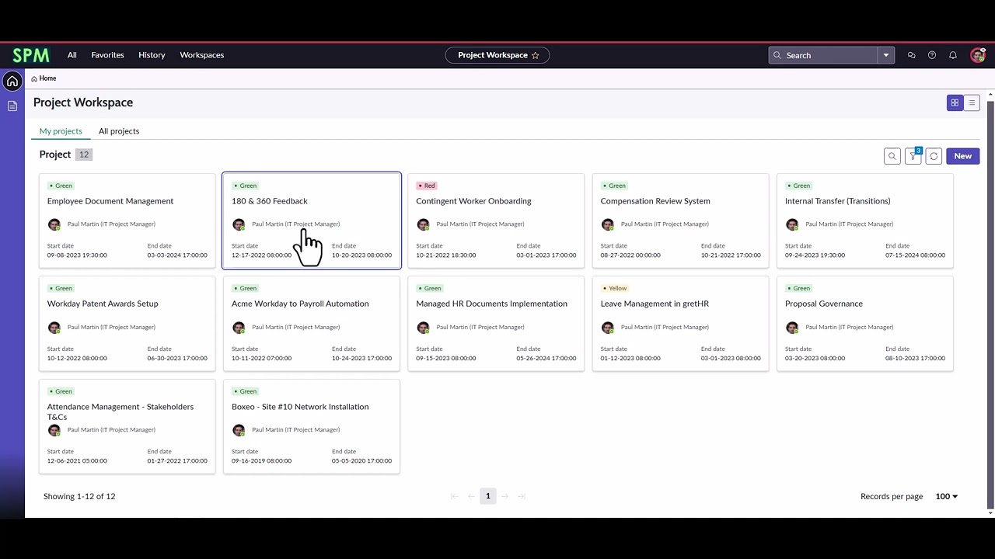
Task: Open the Favorites menu
Action: click(x=107, y=55)
